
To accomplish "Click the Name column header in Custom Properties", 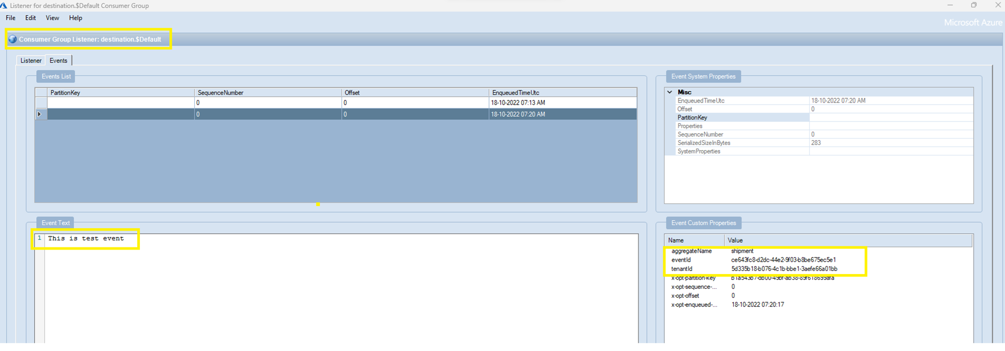I will tap(694, 241).
